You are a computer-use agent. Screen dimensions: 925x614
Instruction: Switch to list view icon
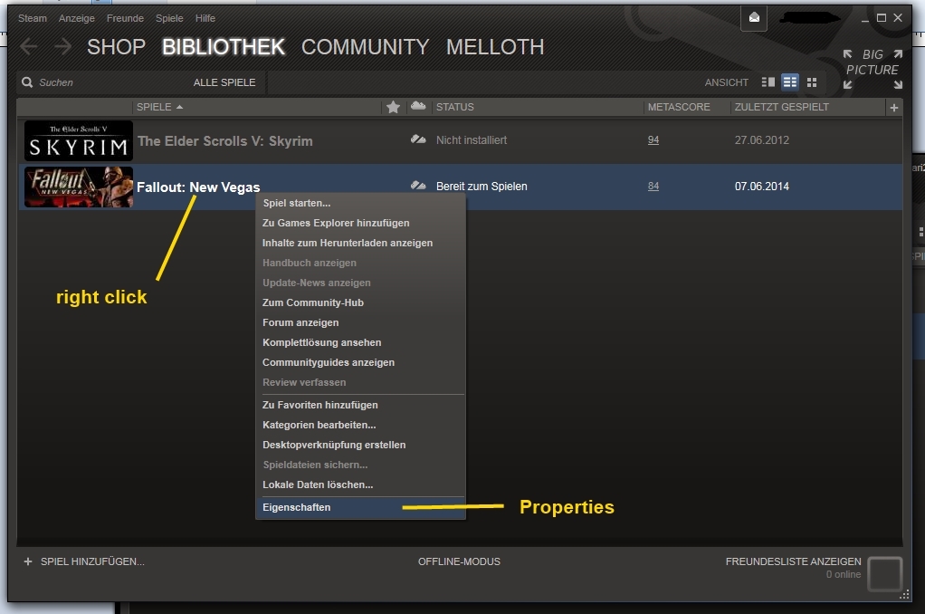point(790,82)
